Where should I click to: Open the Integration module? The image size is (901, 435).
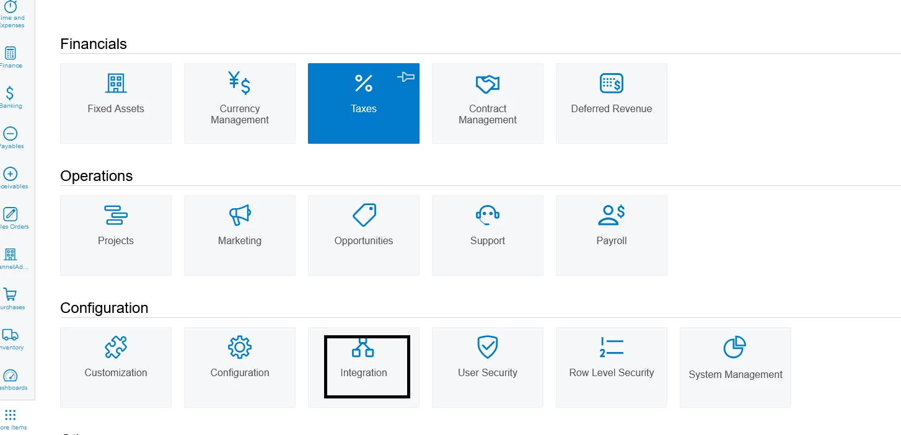363,367
